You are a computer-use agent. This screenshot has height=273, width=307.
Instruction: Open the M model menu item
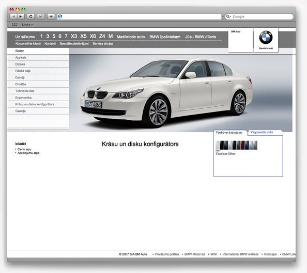(111, 36)
